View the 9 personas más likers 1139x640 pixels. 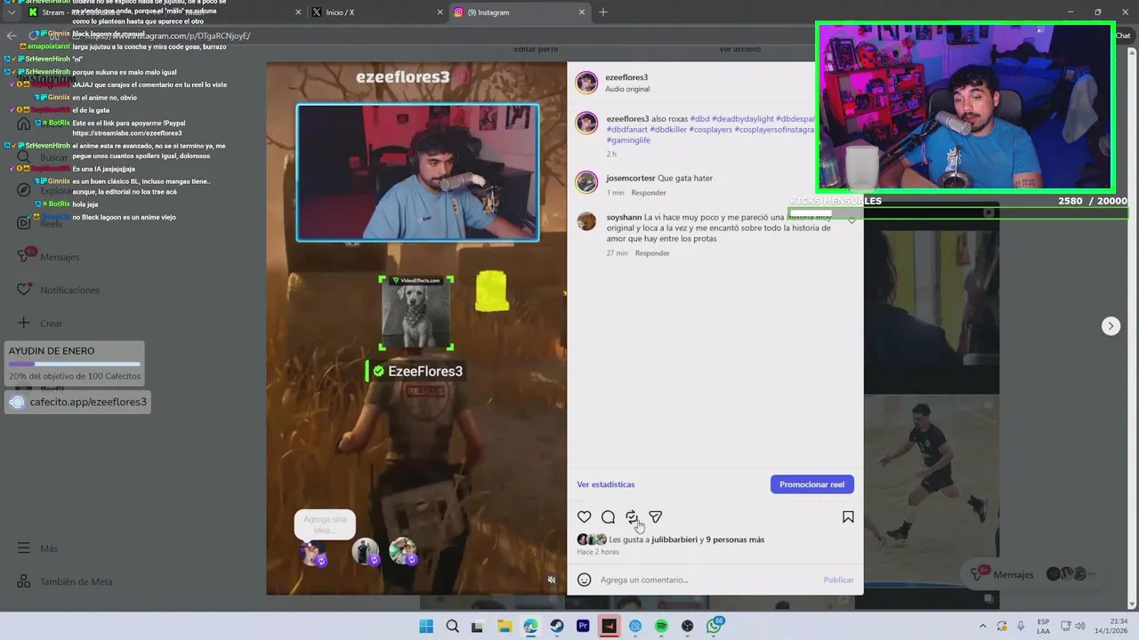click(x=735, y=540)
